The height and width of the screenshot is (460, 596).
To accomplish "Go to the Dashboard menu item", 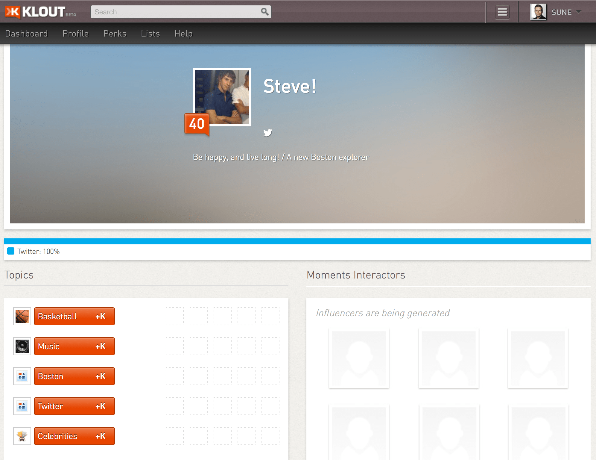I will pyautogui.click(x=27, y=34).
